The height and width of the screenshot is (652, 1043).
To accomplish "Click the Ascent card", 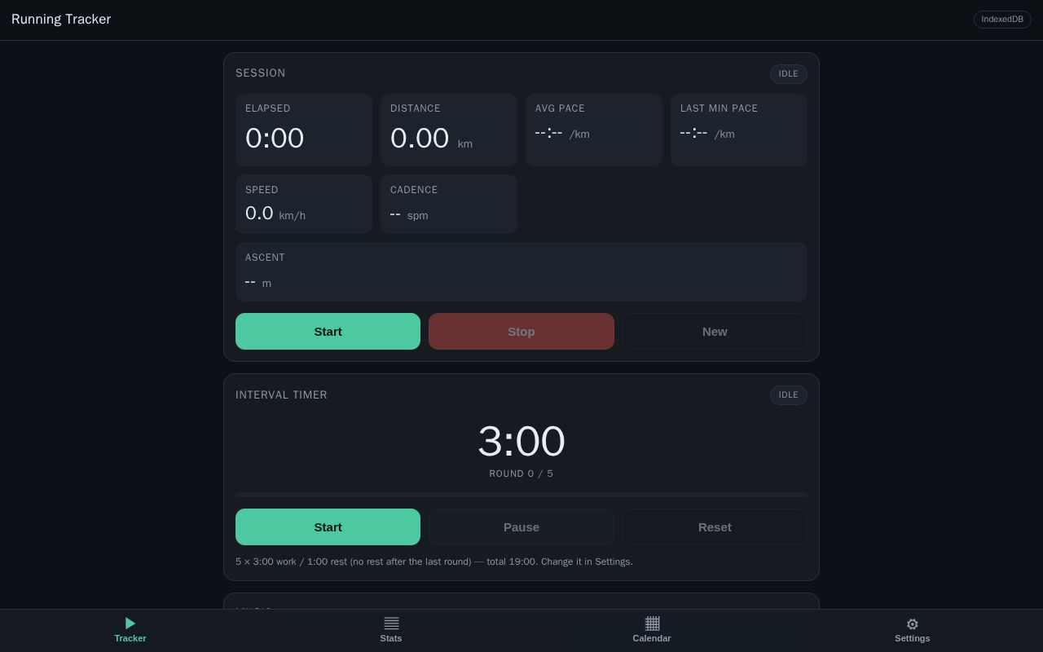I will 521,272.
